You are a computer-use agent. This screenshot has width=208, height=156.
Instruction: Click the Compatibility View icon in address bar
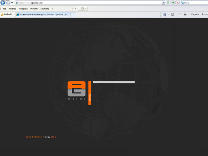[168, 3]
